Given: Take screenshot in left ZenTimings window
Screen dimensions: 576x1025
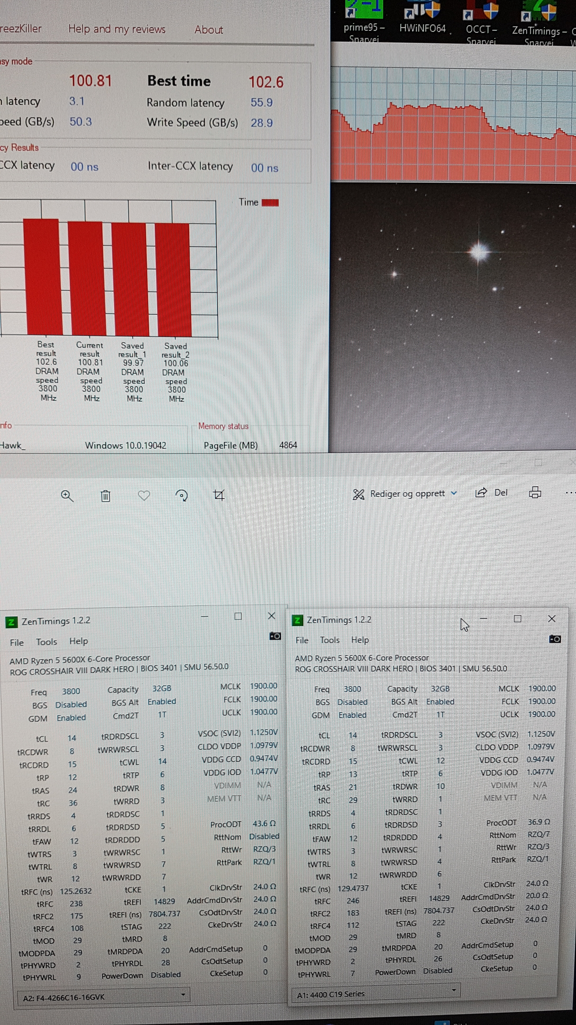Looking at the screenshot, I should click(x=275, y=636).
